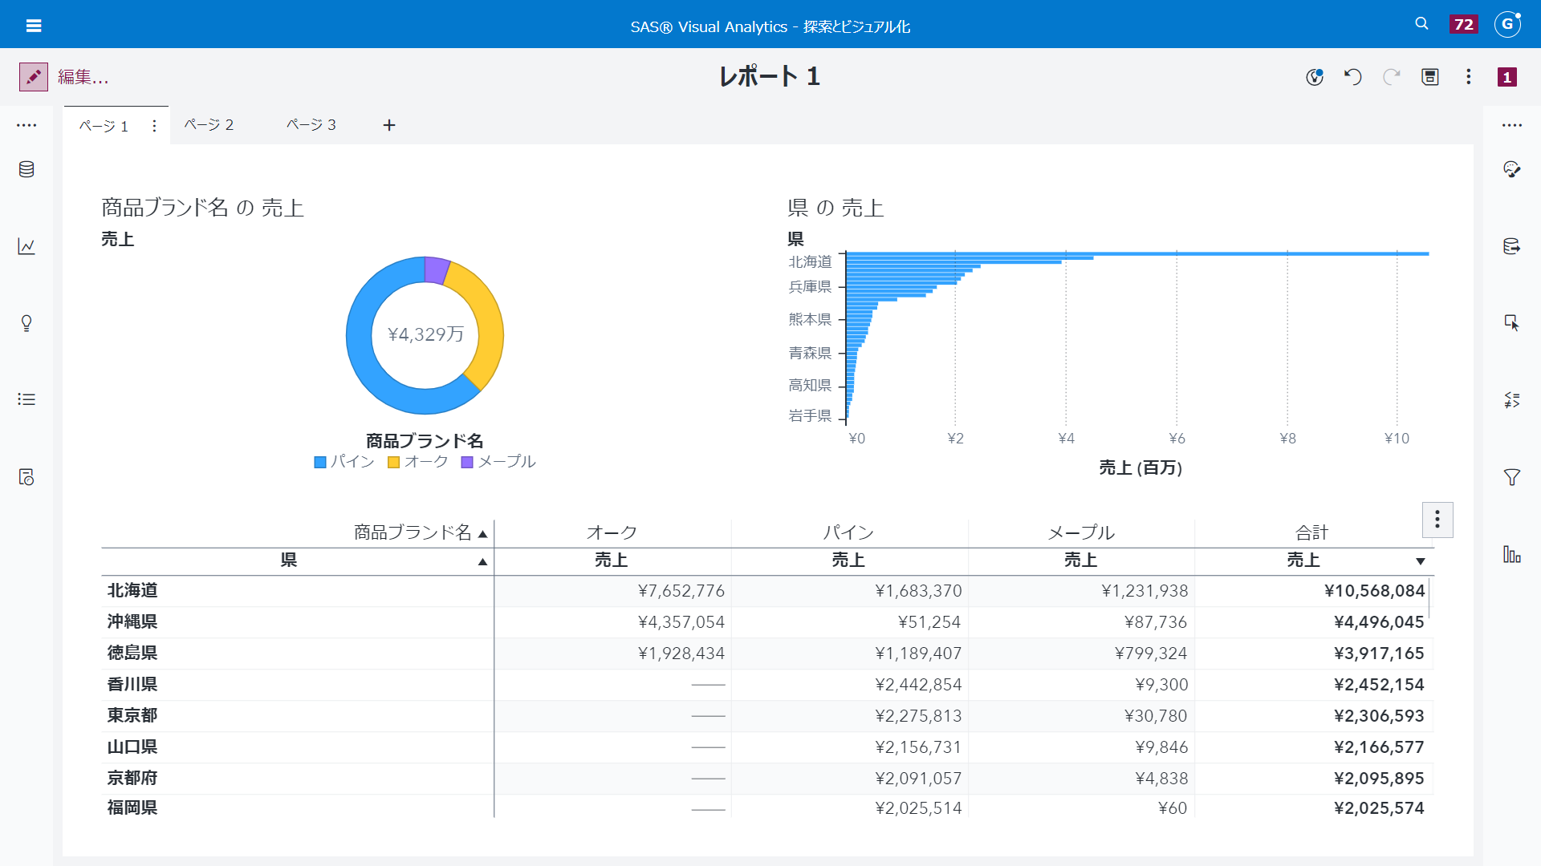Toggle edit mode with the pencil button
Viewport: 1541px width, 866px height.
pos(34,77)
